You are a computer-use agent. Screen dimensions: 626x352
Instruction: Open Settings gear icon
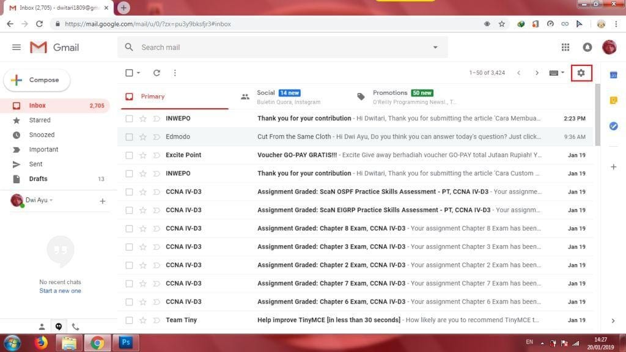[581, 73]
